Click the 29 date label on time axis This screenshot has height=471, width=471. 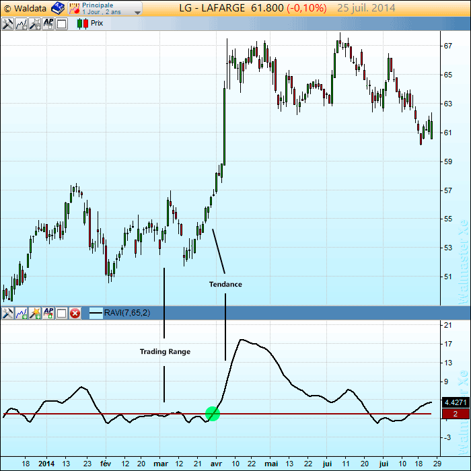click(437, 464)
